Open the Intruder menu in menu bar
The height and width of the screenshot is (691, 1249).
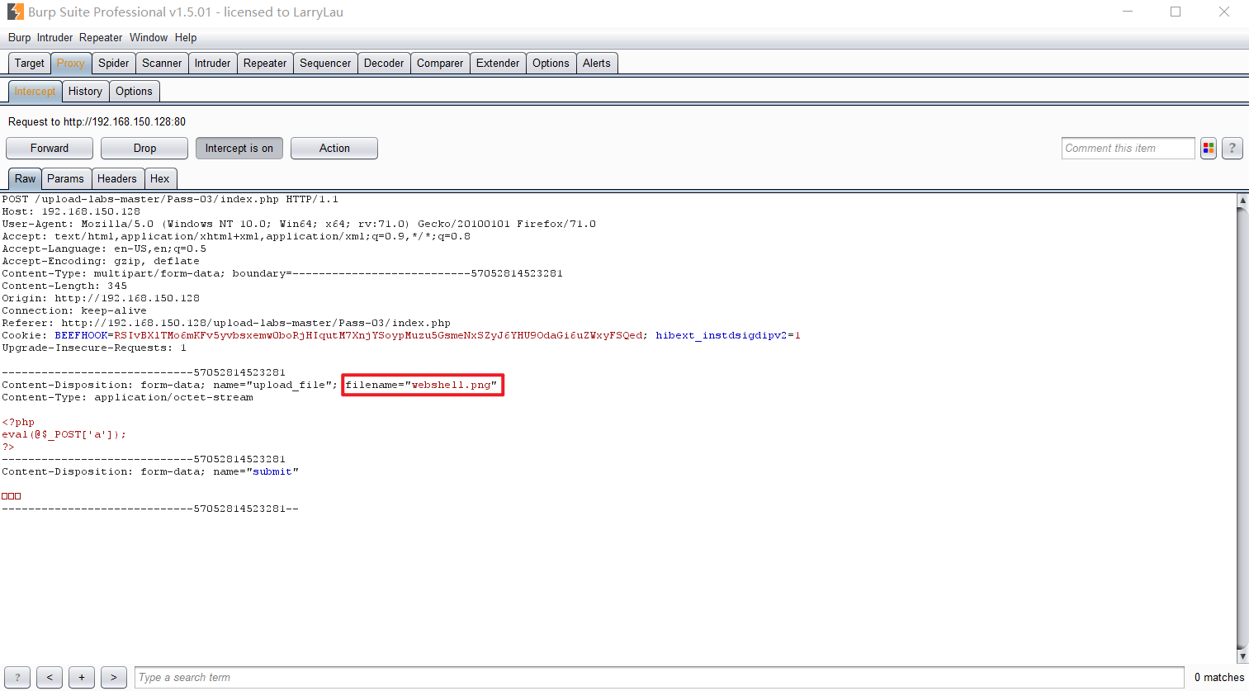click(54, 37)
